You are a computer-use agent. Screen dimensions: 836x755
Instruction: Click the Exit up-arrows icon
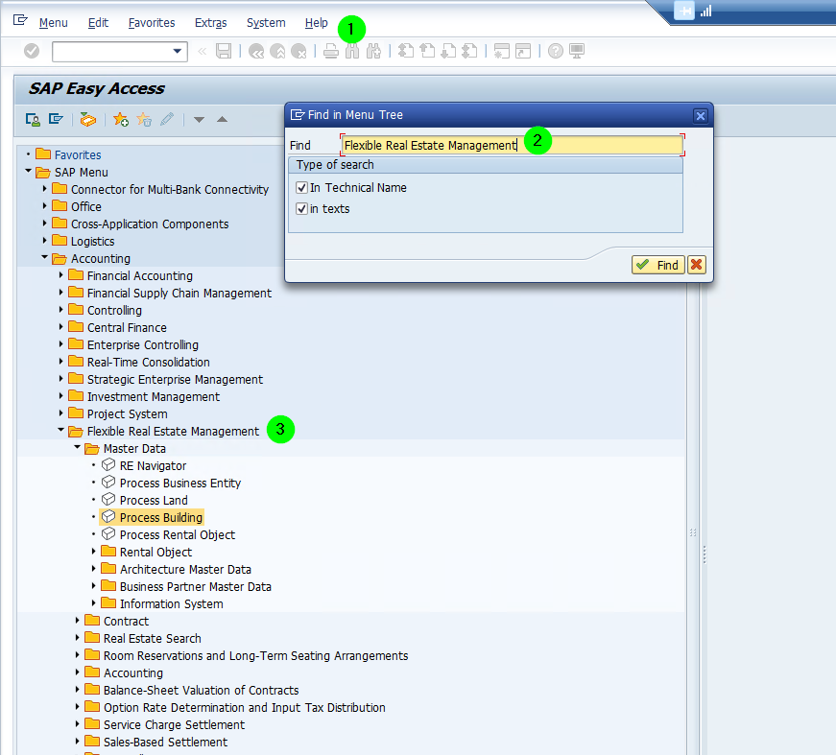click(277, 51)
